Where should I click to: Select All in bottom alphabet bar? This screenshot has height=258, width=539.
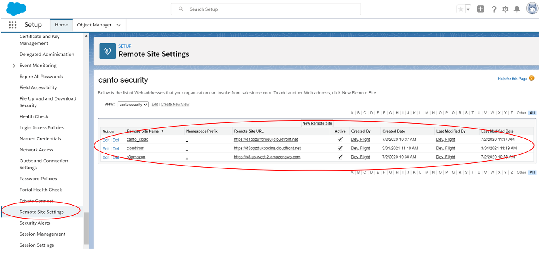532,173
